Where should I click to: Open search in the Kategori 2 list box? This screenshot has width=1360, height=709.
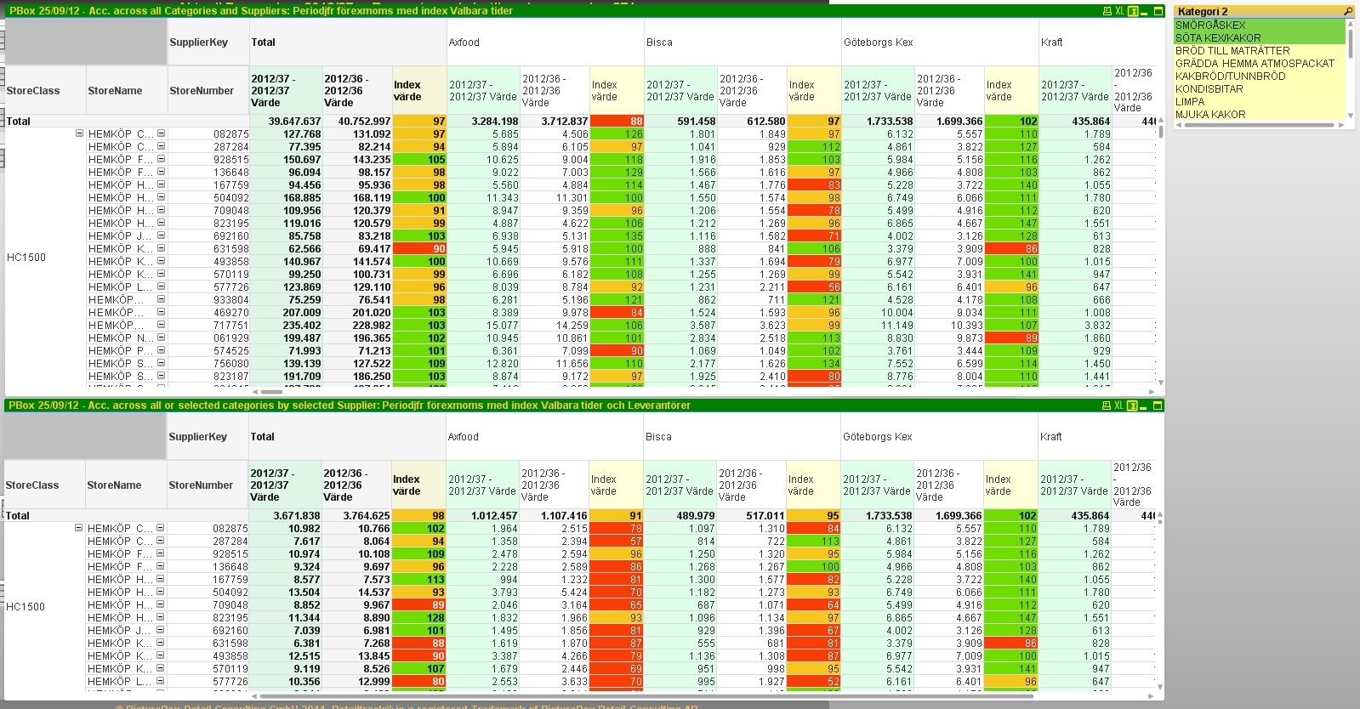pos(1348,11)
